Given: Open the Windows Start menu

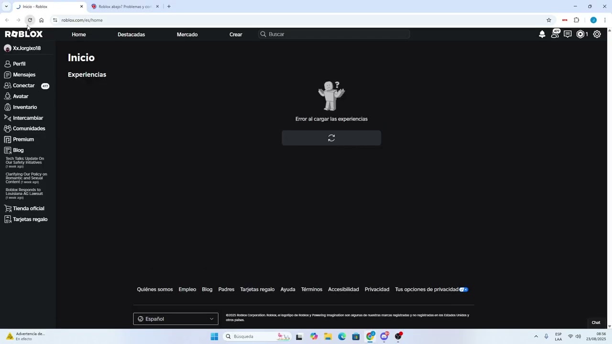Looking at the screenshot, I should pyautogui.click(x=214, y=336).
